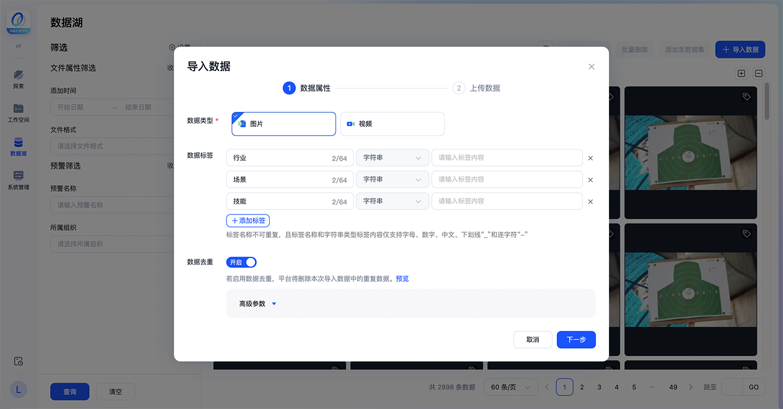Open the task record icon above the avatar

pos(18,361)
